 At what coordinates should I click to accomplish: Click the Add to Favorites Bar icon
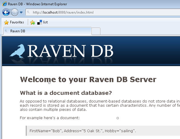pyautogui.click(x=33, y=22)
